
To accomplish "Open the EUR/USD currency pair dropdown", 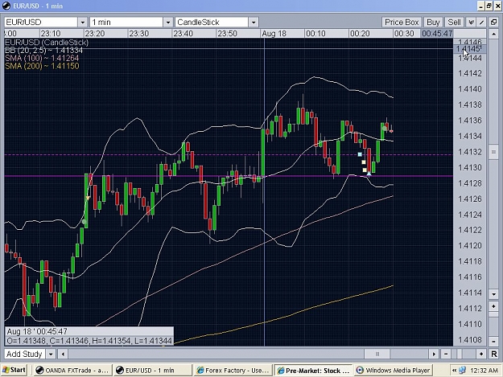I will point(82,22).
